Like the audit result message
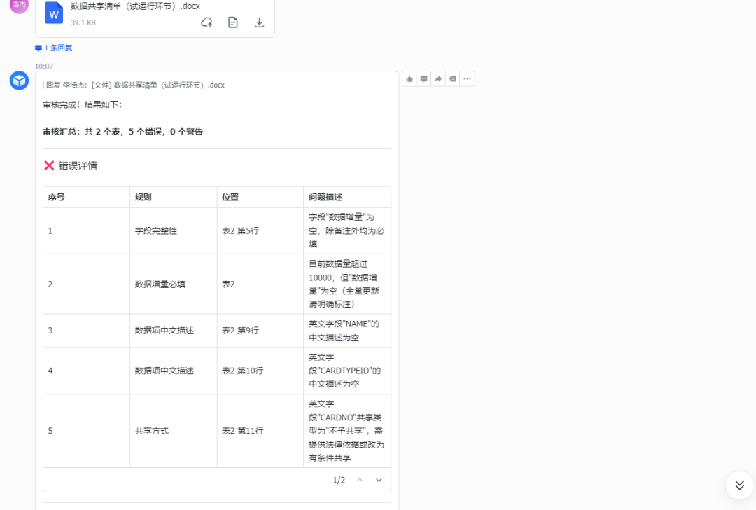 coord(409,78)
